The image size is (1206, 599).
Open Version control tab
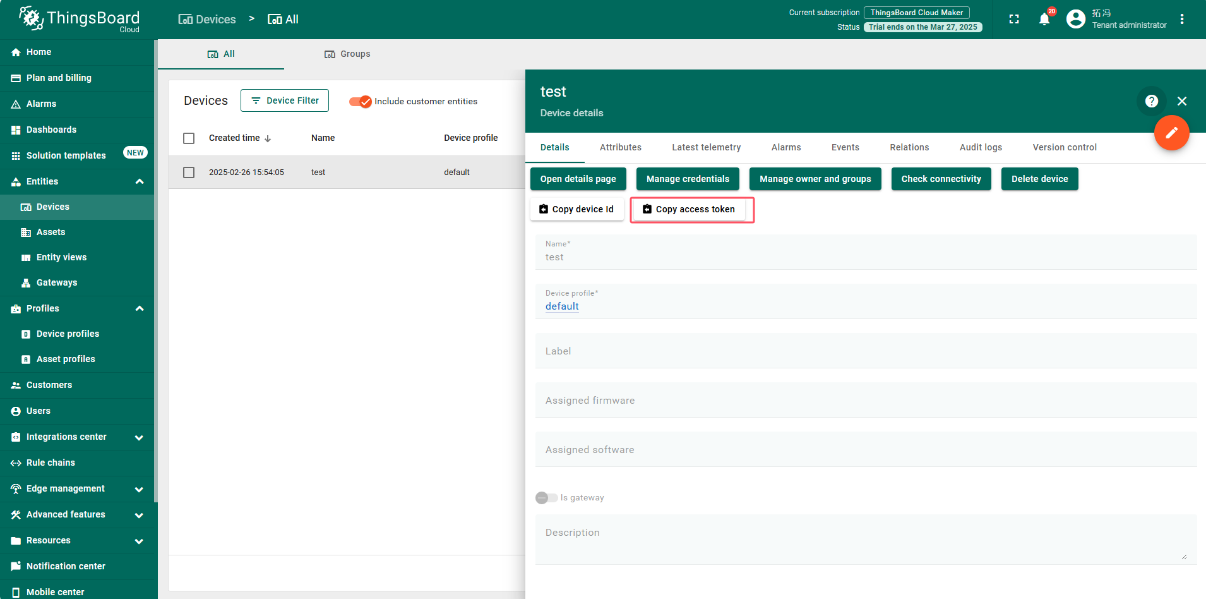pyautogui.click(x=1065, y=147)
